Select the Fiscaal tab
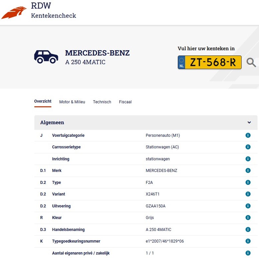This screenshot has height=258, width=259. (125, 102)
